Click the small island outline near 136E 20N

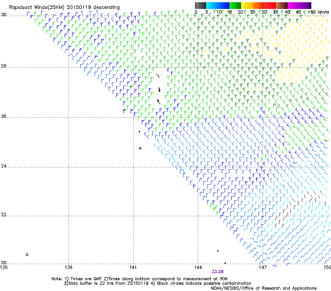coord(27,254)
